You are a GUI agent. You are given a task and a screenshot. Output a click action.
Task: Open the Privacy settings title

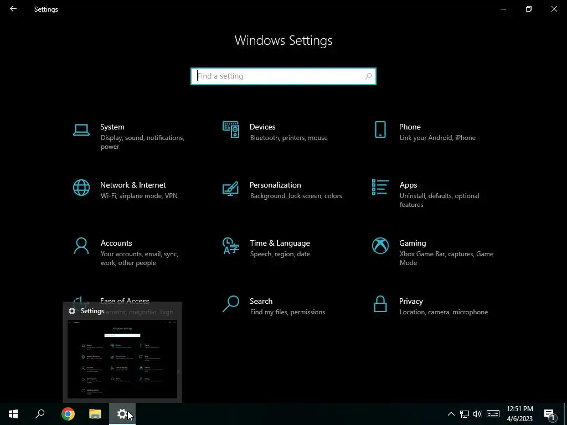tap(411, 302)
